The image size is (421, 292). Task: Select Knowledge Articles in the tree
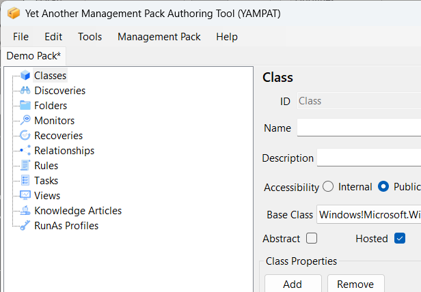click(78, 211)
